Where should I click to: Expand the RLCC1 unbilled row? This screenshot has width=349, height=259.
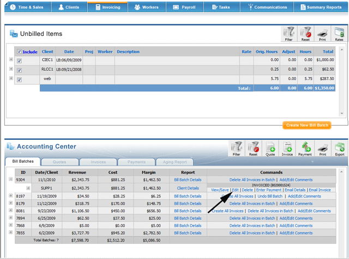point(11,69)
